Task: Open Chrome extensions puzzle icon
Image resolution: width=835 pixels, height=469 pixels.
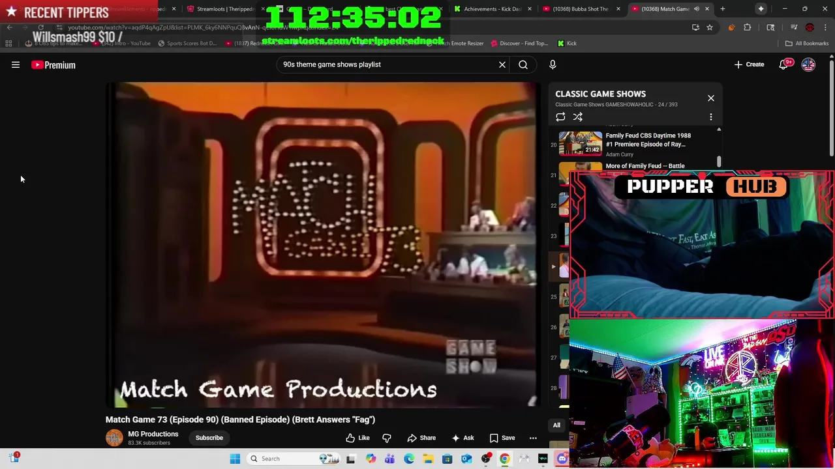Action: click(x=748, y=27)
